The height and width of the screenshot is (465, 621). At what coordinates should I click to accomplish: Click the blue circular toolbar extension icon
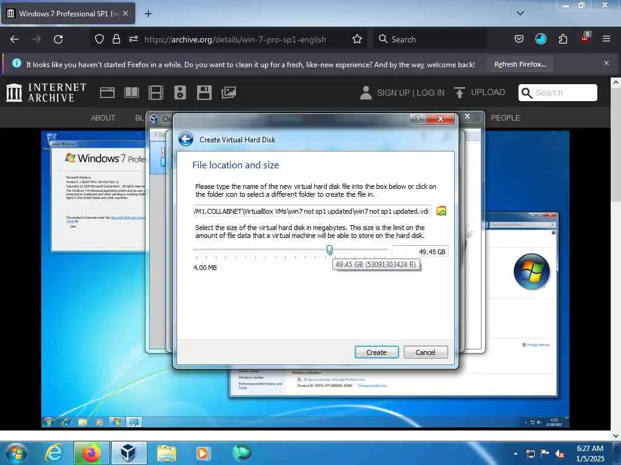click(x=540, y=39)
